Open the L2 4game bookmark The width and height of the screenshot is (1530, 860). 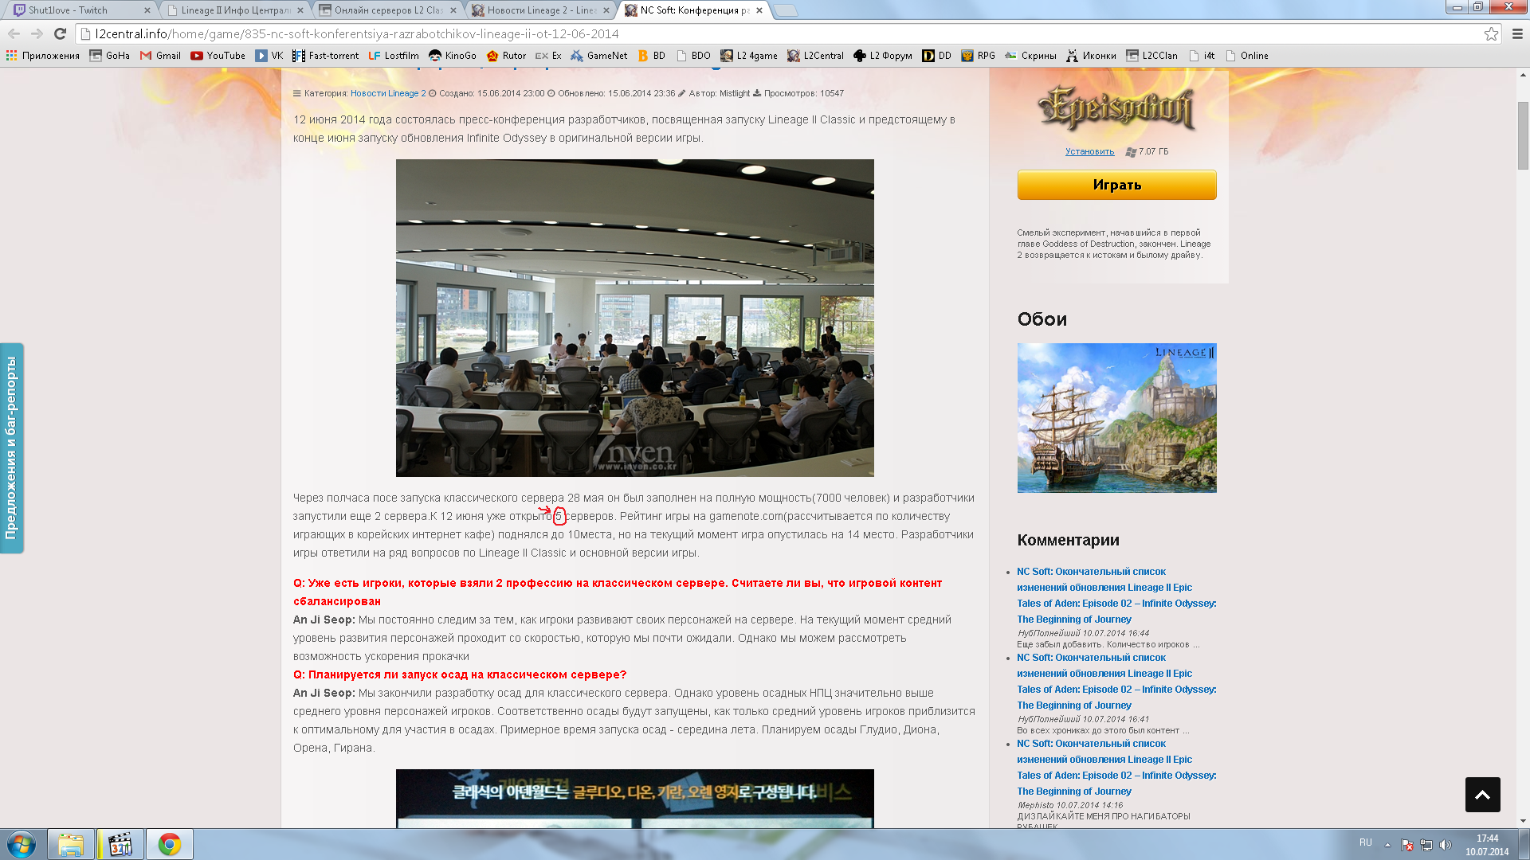coord(749,56)
